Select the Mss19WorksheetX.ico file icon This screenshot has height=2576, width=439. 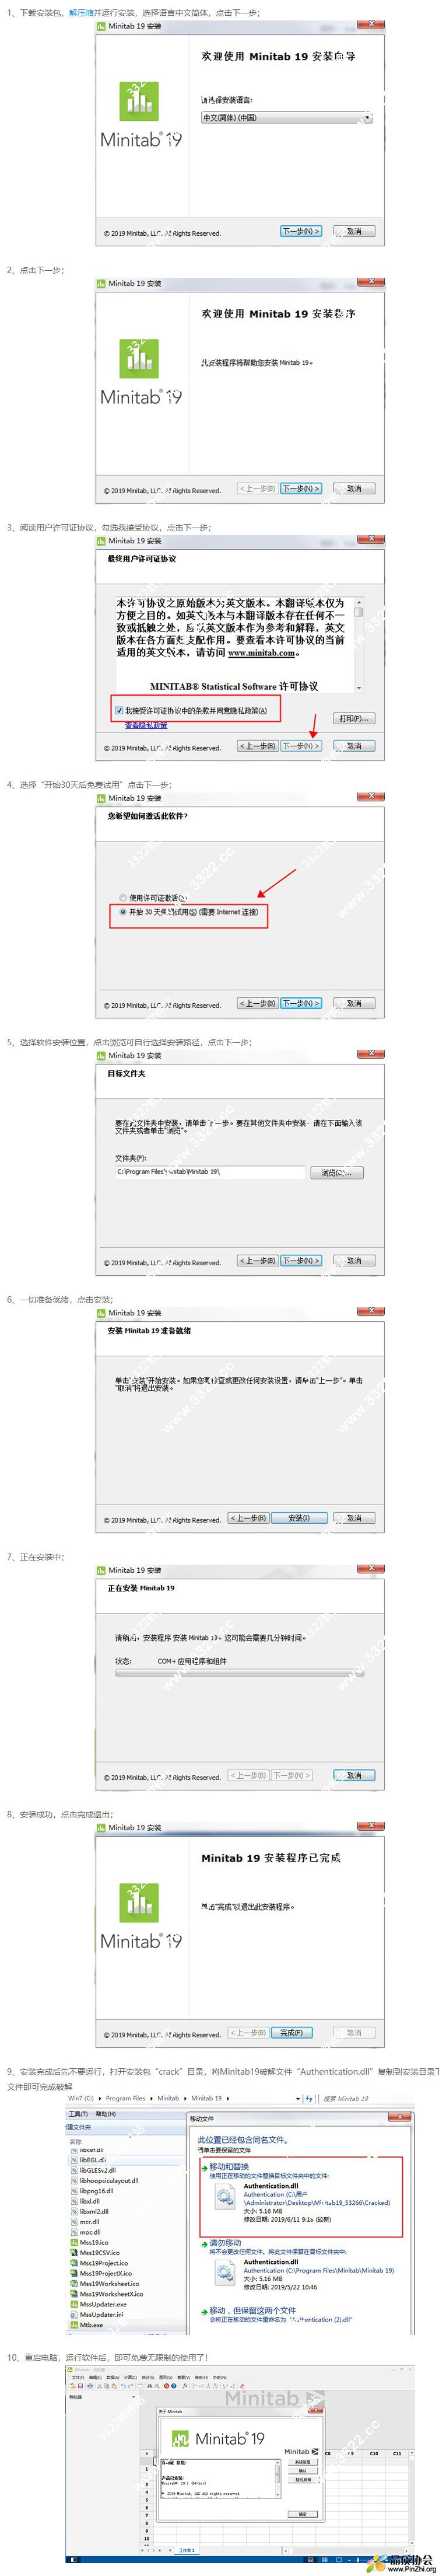[x=74, y=2294]
